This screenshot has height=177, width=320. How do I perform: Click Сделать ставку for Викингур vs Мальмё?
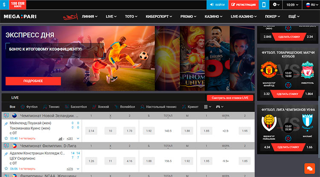pyautogui.click(x=288, y=147)
